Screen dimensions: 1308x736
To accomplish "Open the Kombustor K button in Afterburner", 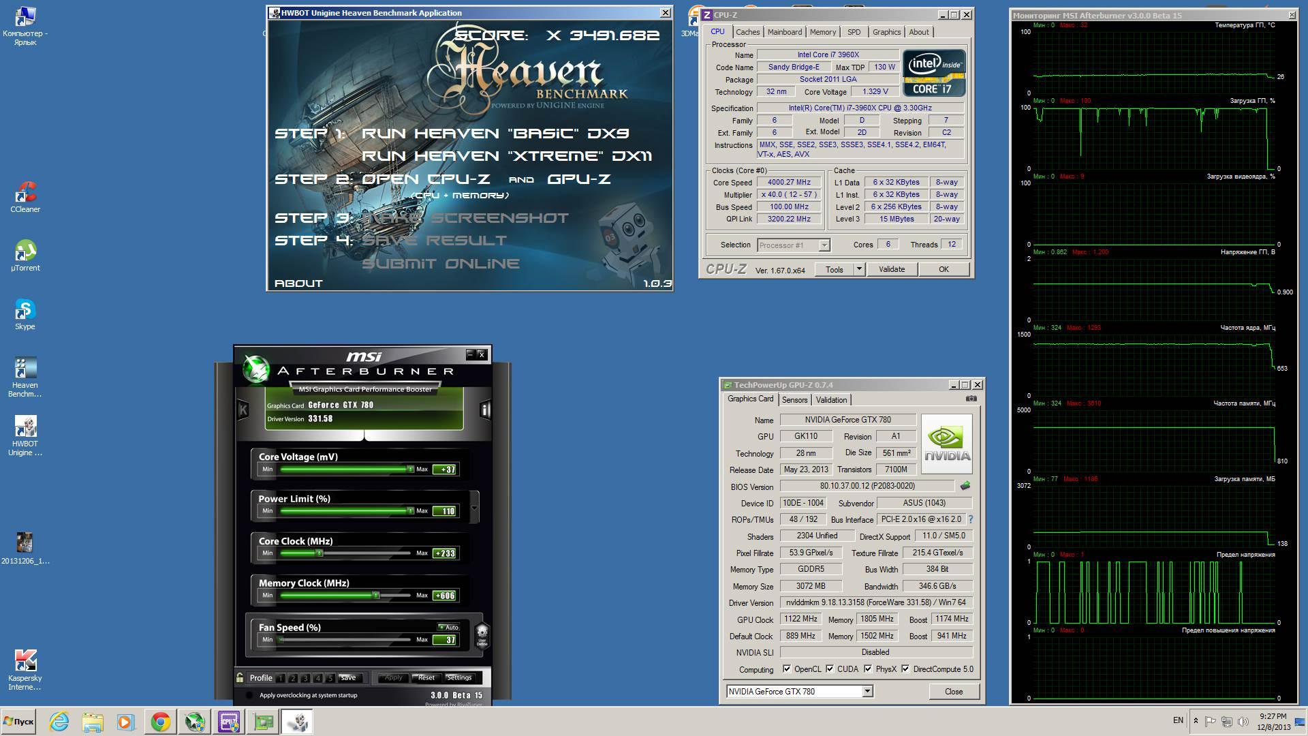I will coord(243,410).
